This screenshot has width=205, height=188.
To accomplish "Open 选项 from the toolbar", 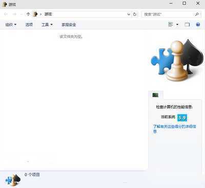I will click(29, 25).
